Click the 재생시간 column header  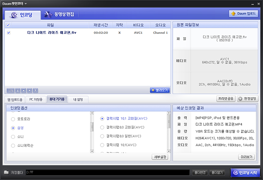[100, 25]
